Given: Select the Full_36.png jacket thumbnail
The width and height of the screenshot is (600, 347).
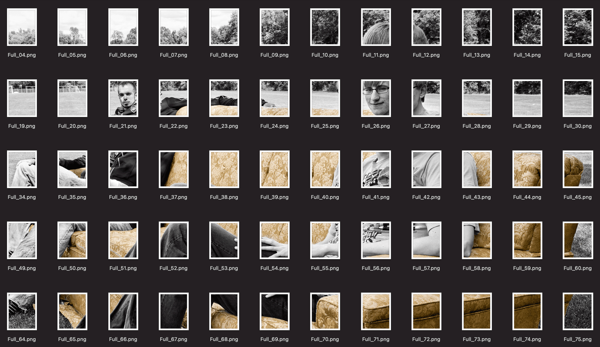Looking at the screenshot, I should pos(123,169).
